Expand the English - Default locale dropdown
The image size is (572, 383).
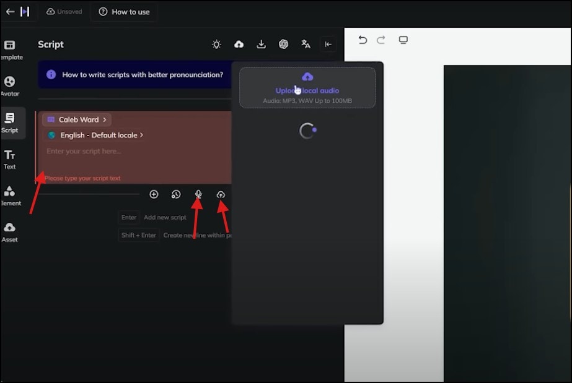click(99, 134)
